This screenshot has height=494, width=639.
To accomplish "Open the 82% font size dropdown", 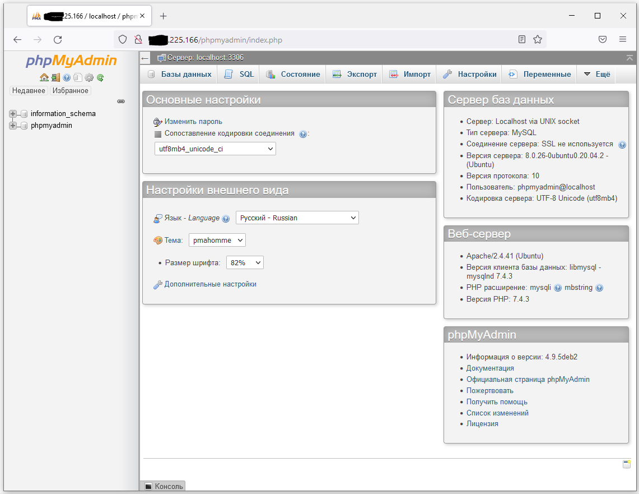I will [x=245, y=263].
